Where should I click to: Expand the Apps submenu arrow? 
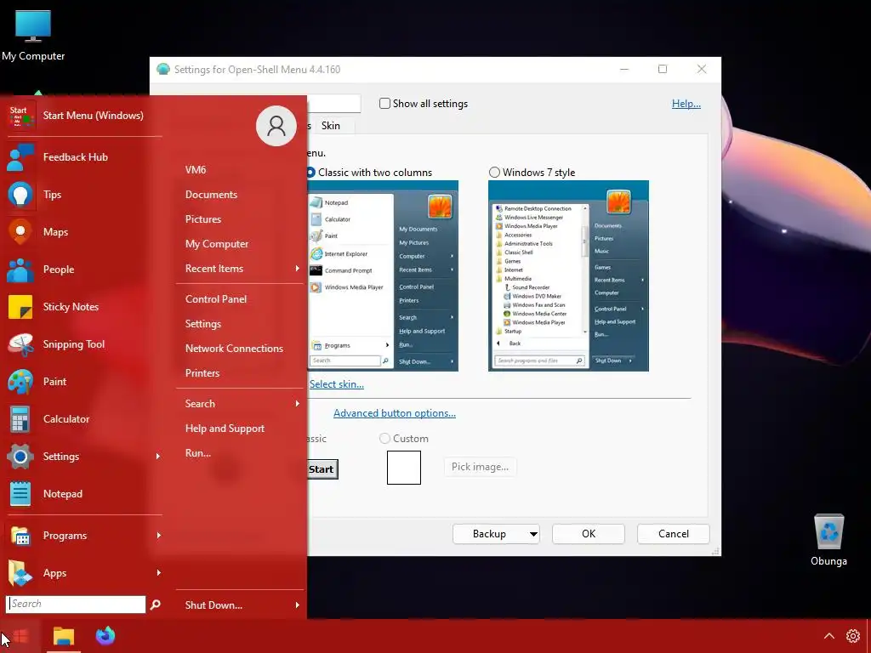pos(158,572)
